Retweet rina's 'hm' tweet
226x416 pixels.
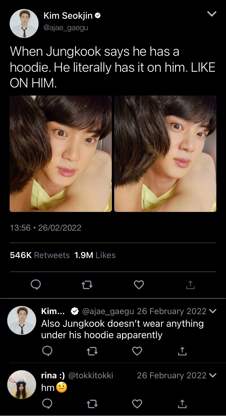tap(92, 404)
